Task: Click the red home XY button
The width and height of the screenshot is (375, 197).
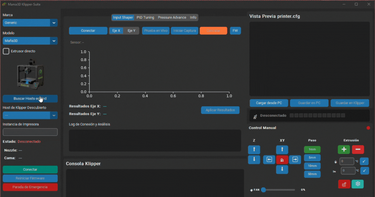Action: (282, 160)
